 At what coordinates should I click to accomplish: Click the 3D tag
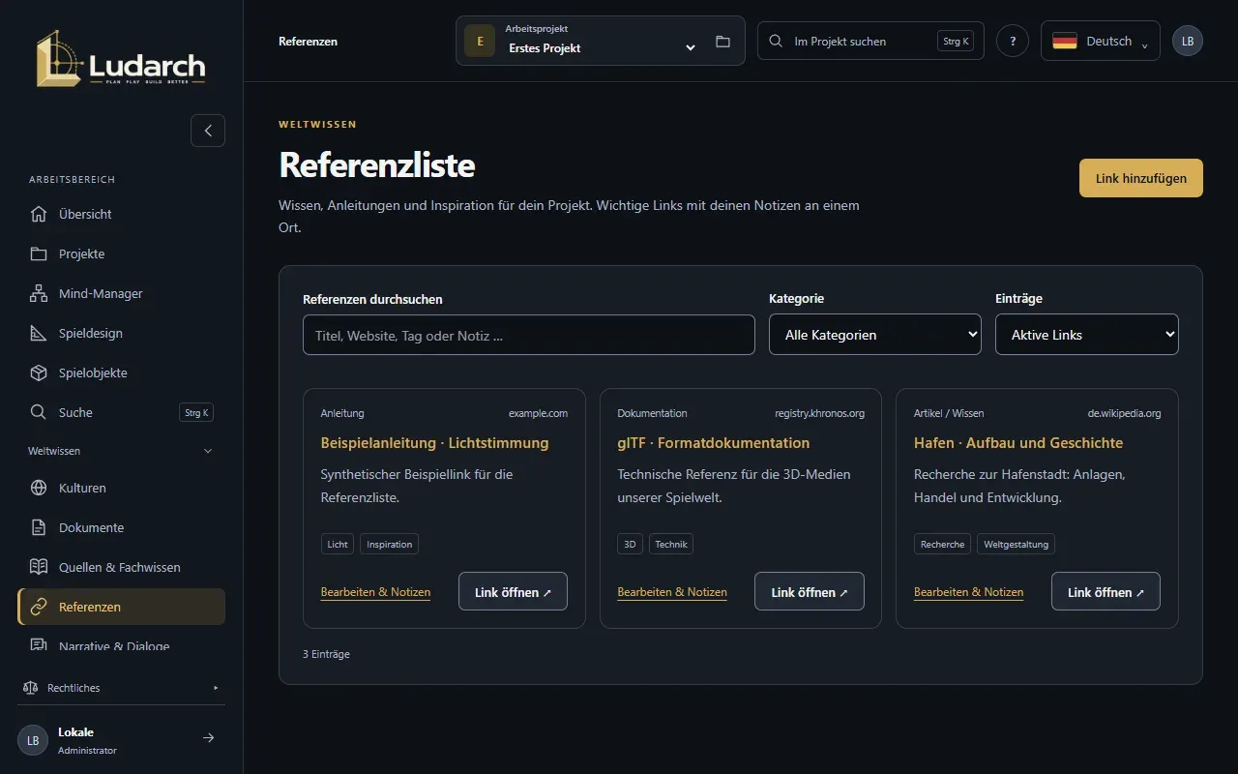(630, 545)
